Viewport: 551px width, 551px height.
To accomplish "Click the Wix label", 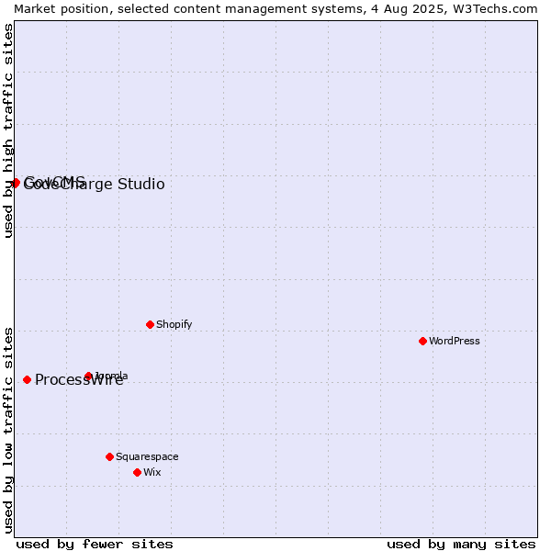I will coord(152,472).
